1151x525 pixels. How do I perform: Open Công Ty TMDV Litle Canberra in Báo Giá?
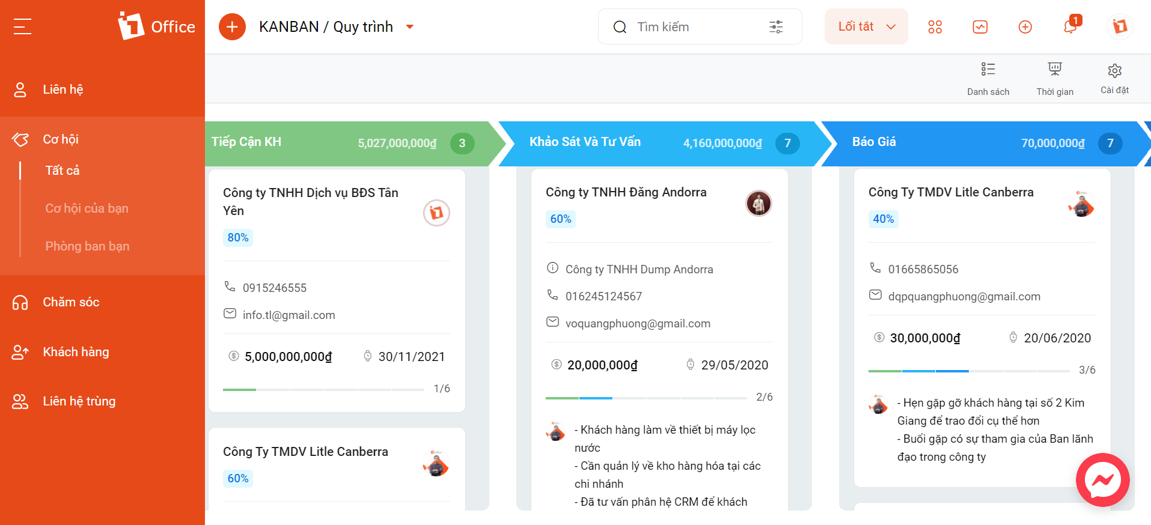(951, 192)
